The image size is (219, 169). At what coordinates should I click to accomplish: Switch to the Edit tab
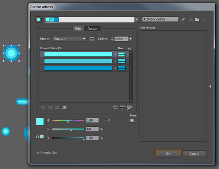click(78, 28)
